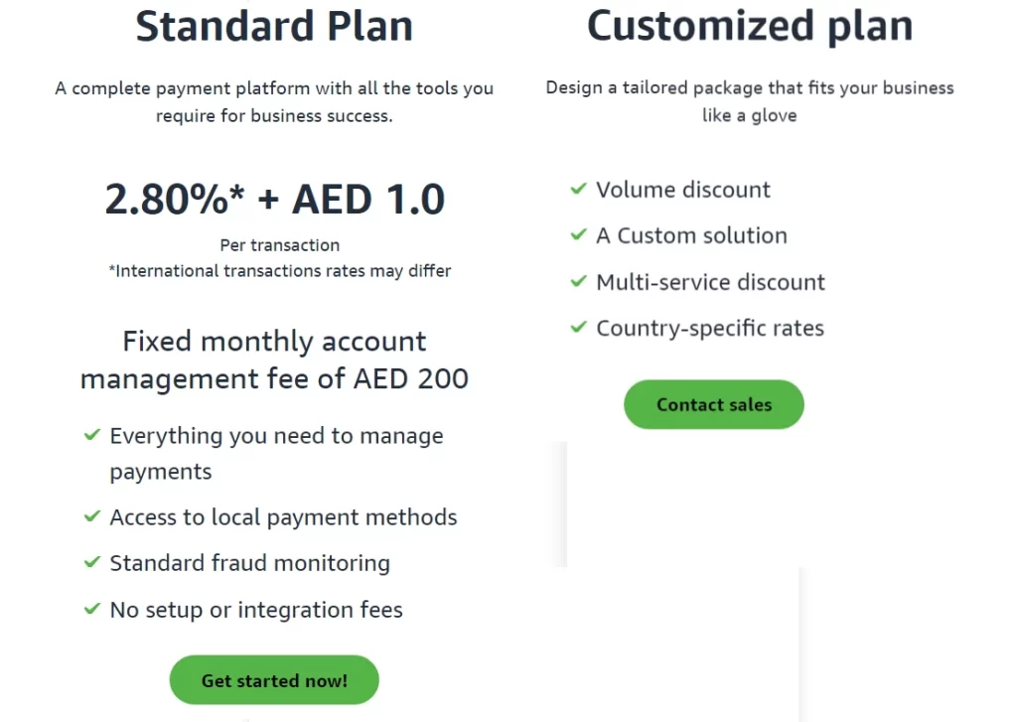The height and width of the screenshot is (722, 1017).
Task: Click checkmark next to "Country-specific rates"
Action: pyautogui.click(x=578, y=327)
